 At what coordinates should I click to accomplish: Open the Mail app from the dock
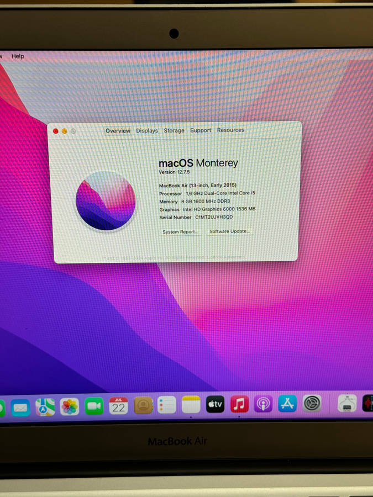[x=20, y=408]
